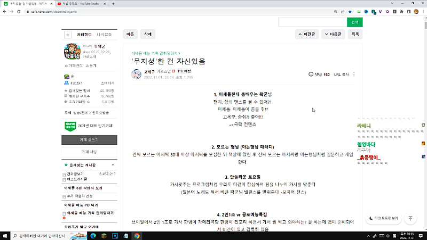Click the 통계 statistics link
Image resolution: width=427 pixels, height=240 pixels.
[x=91, y=65]
